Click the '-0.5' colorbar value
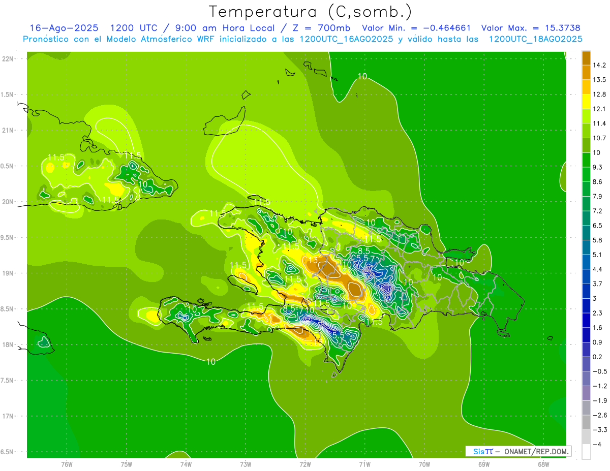The width and height of the screenshot is (610, 471). (599, 371)
